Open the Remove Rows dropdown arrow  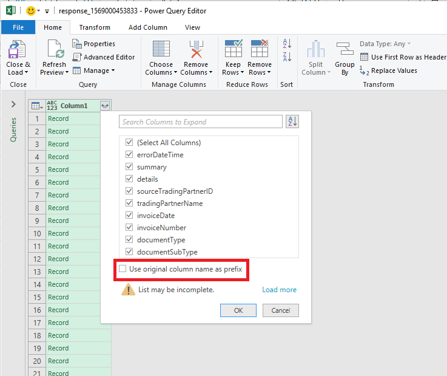(269, 72)
